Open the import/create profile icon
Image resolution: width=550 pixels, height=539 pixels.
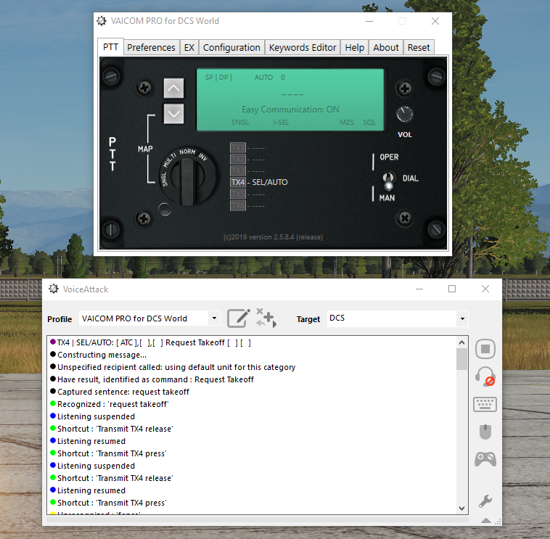pos(266,318)
